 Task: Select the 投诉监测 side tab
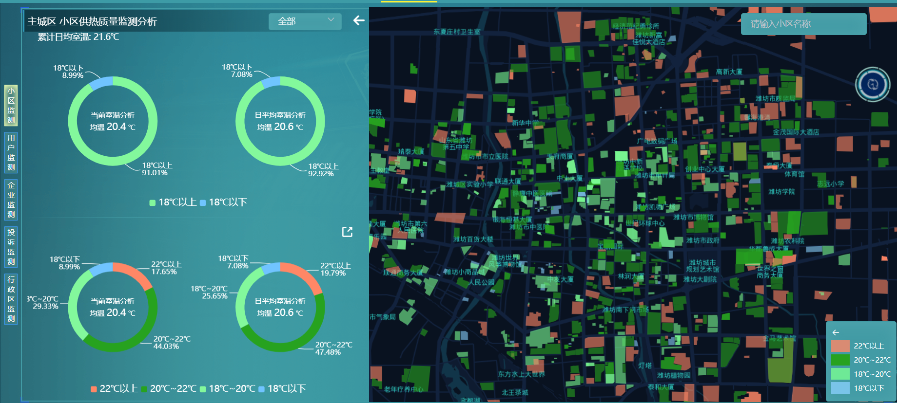click(x=11, y=247)
